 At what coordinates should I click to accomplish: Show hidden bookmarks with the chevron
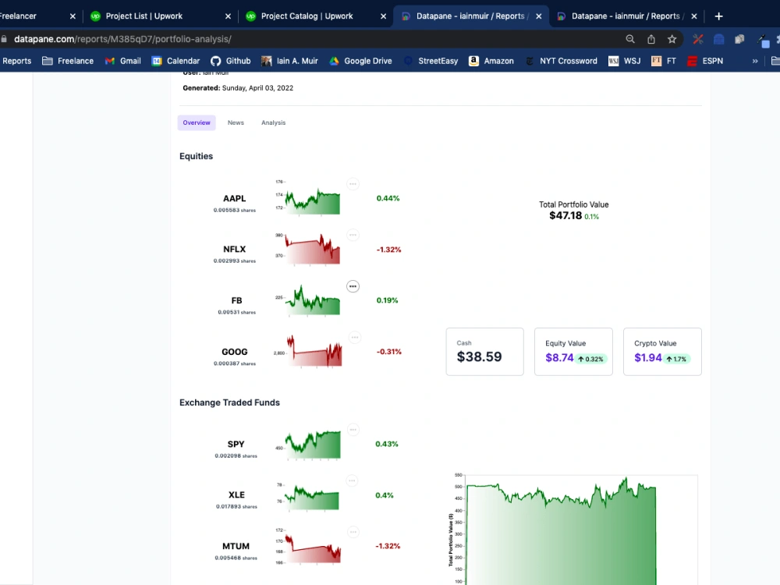click(755, 61)
